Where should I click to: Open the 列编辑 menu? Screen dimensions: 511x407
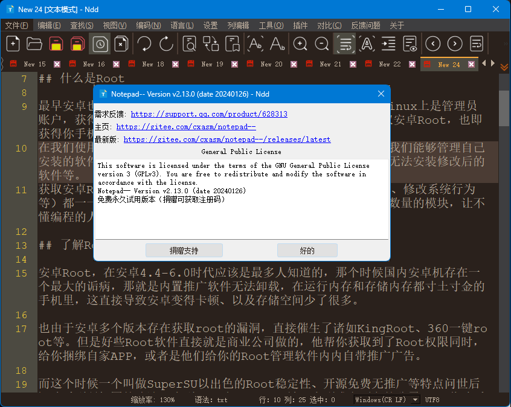238,25
